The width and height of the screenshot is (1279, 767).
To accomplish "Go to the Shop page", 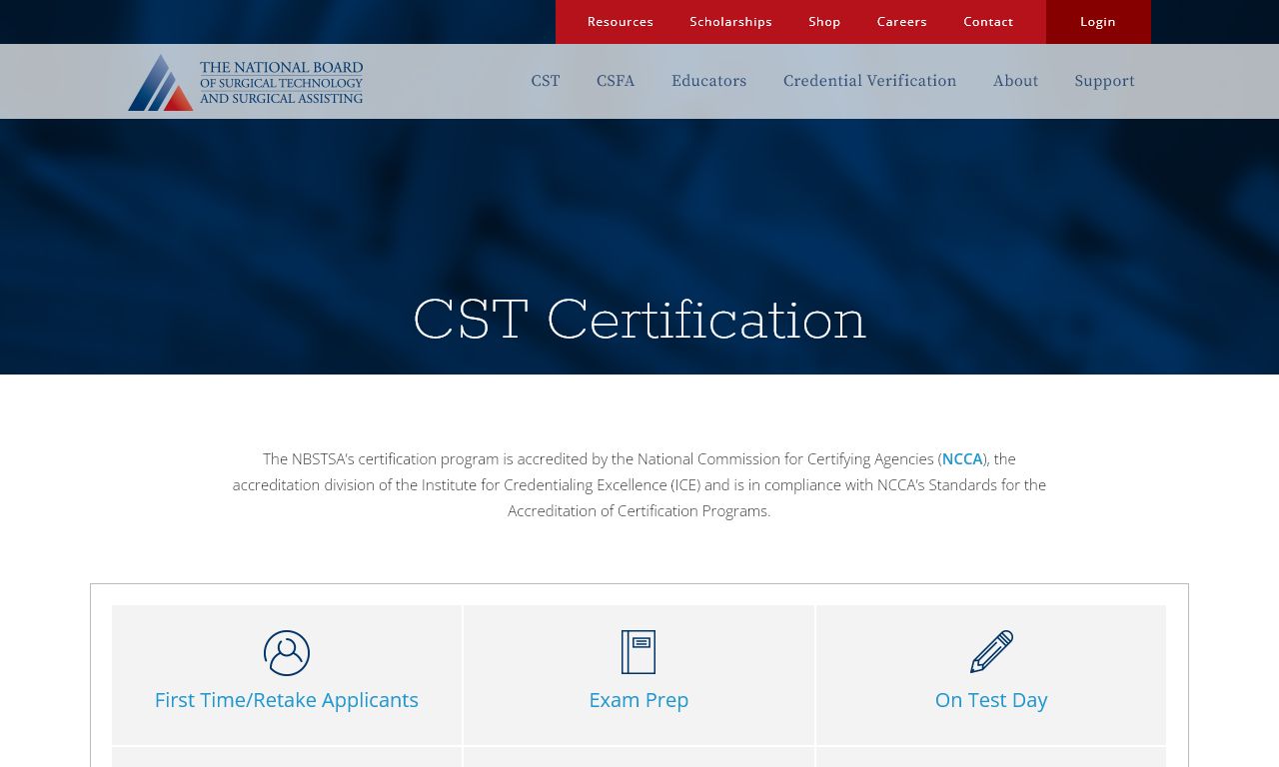I will coord(824,22).
